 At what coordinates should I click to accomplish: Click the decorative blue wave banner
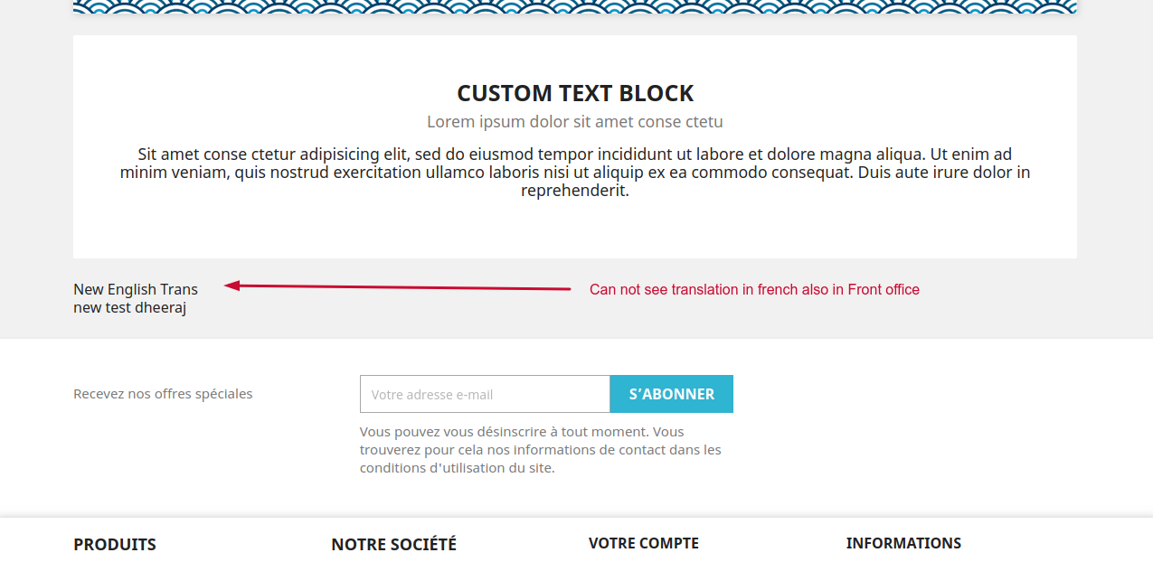pos(575,7)
